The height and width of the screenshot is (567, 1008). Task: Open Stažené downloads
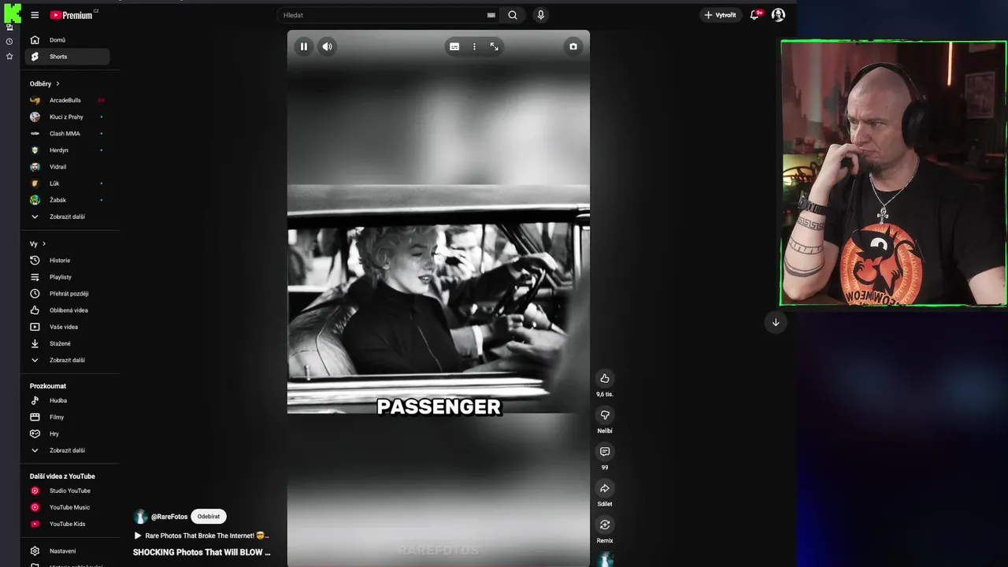click(x=67, y=343)
